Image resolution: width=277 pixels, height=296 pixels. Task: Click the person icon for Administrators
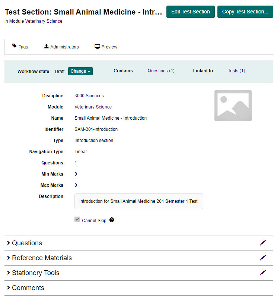(x=47, y=47)
